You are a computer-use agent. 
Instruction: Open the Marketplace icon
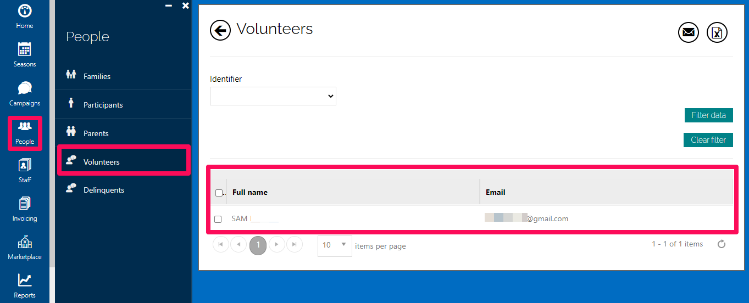(25, 242)
